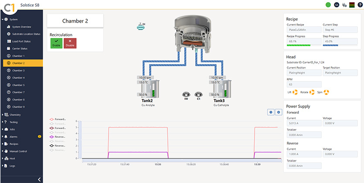Click the green Enable recirculation button
The image size is (364, 183).
[56, 43]
